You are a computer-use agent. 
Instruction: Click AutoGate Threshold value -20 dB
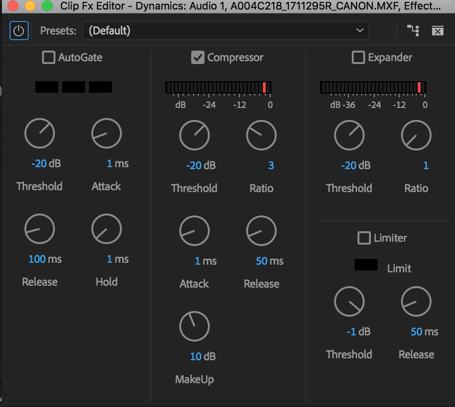(x=46, y=164)
